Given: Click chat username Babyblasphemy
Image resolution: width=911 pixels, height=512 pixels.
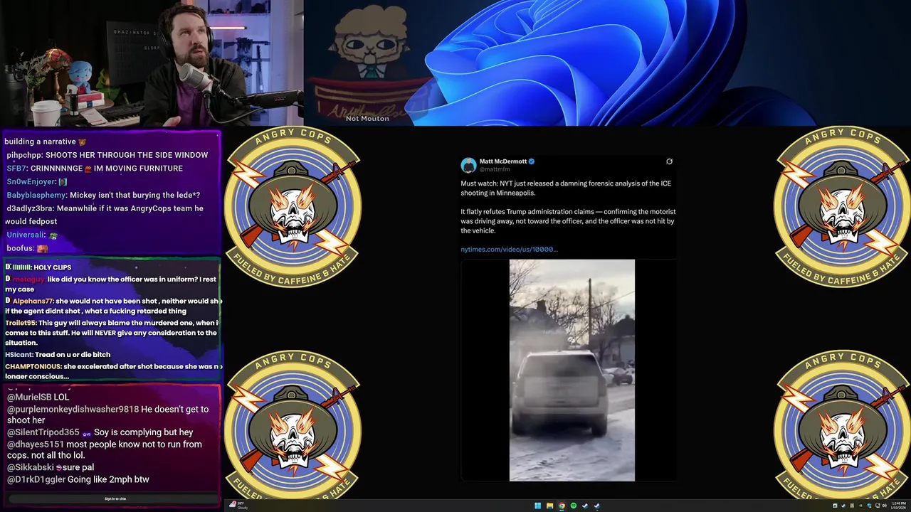Looking at the screenshot, I should click(36, 195).
